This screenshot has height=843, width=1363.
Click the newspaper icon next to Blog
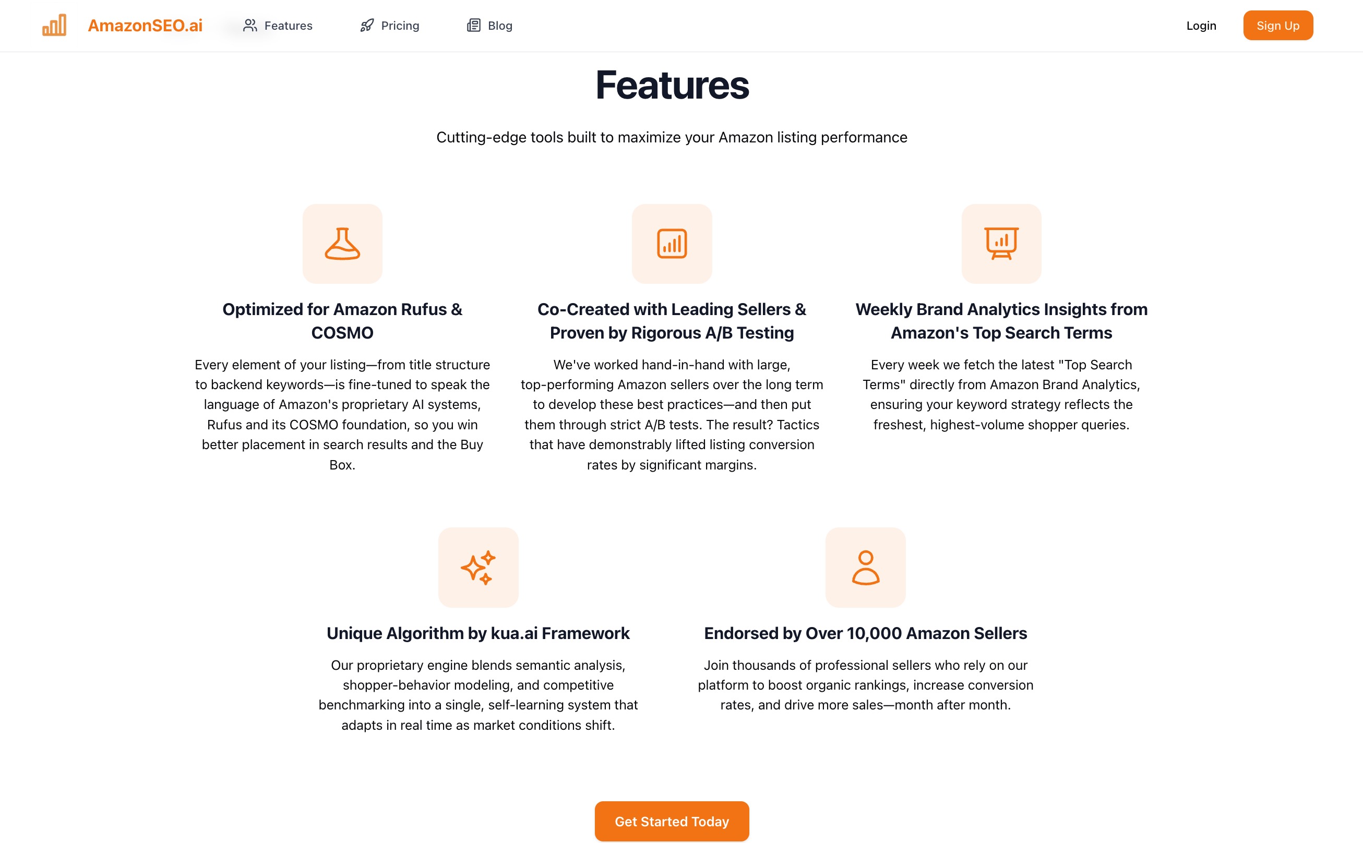point(473,26)
